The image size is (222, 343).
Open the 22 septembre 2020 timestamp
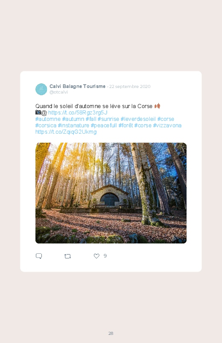click(x=130, y=86)
